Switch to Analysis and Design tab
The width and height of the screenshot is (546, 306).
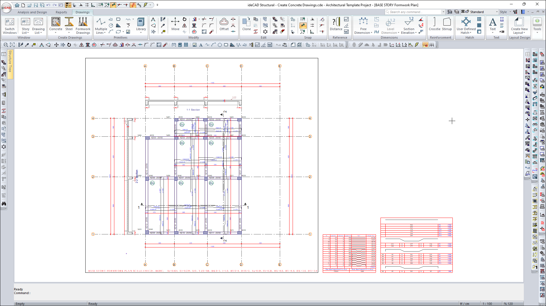point(32,12)
